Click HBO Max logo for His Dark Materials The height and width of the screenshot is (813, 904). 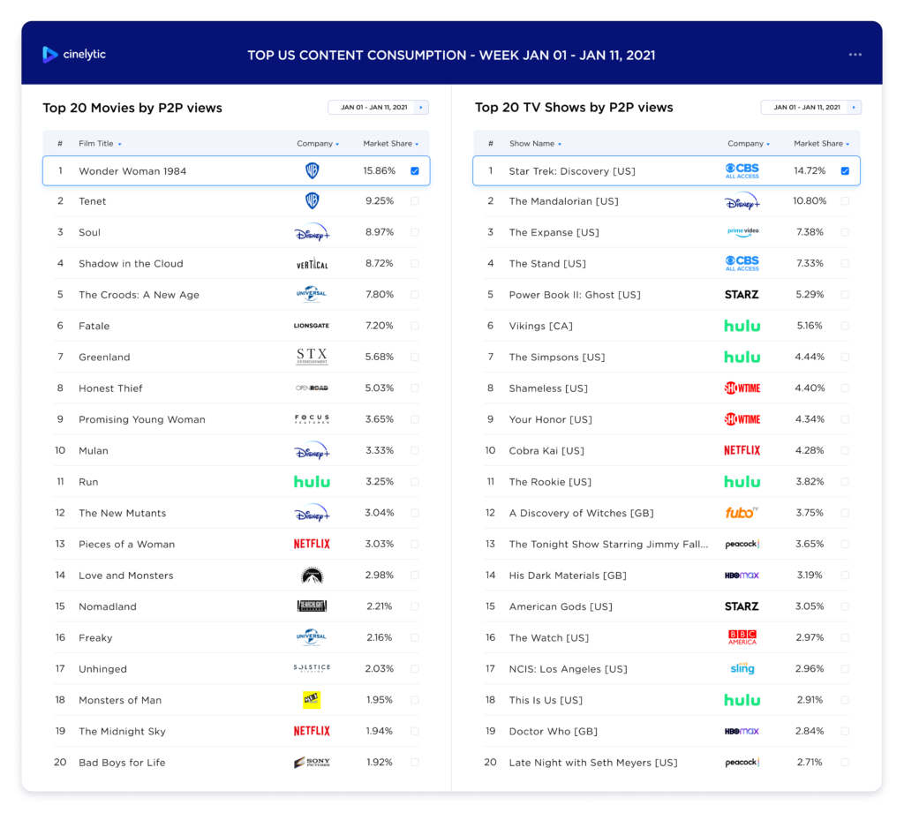(x=742, y=576)
